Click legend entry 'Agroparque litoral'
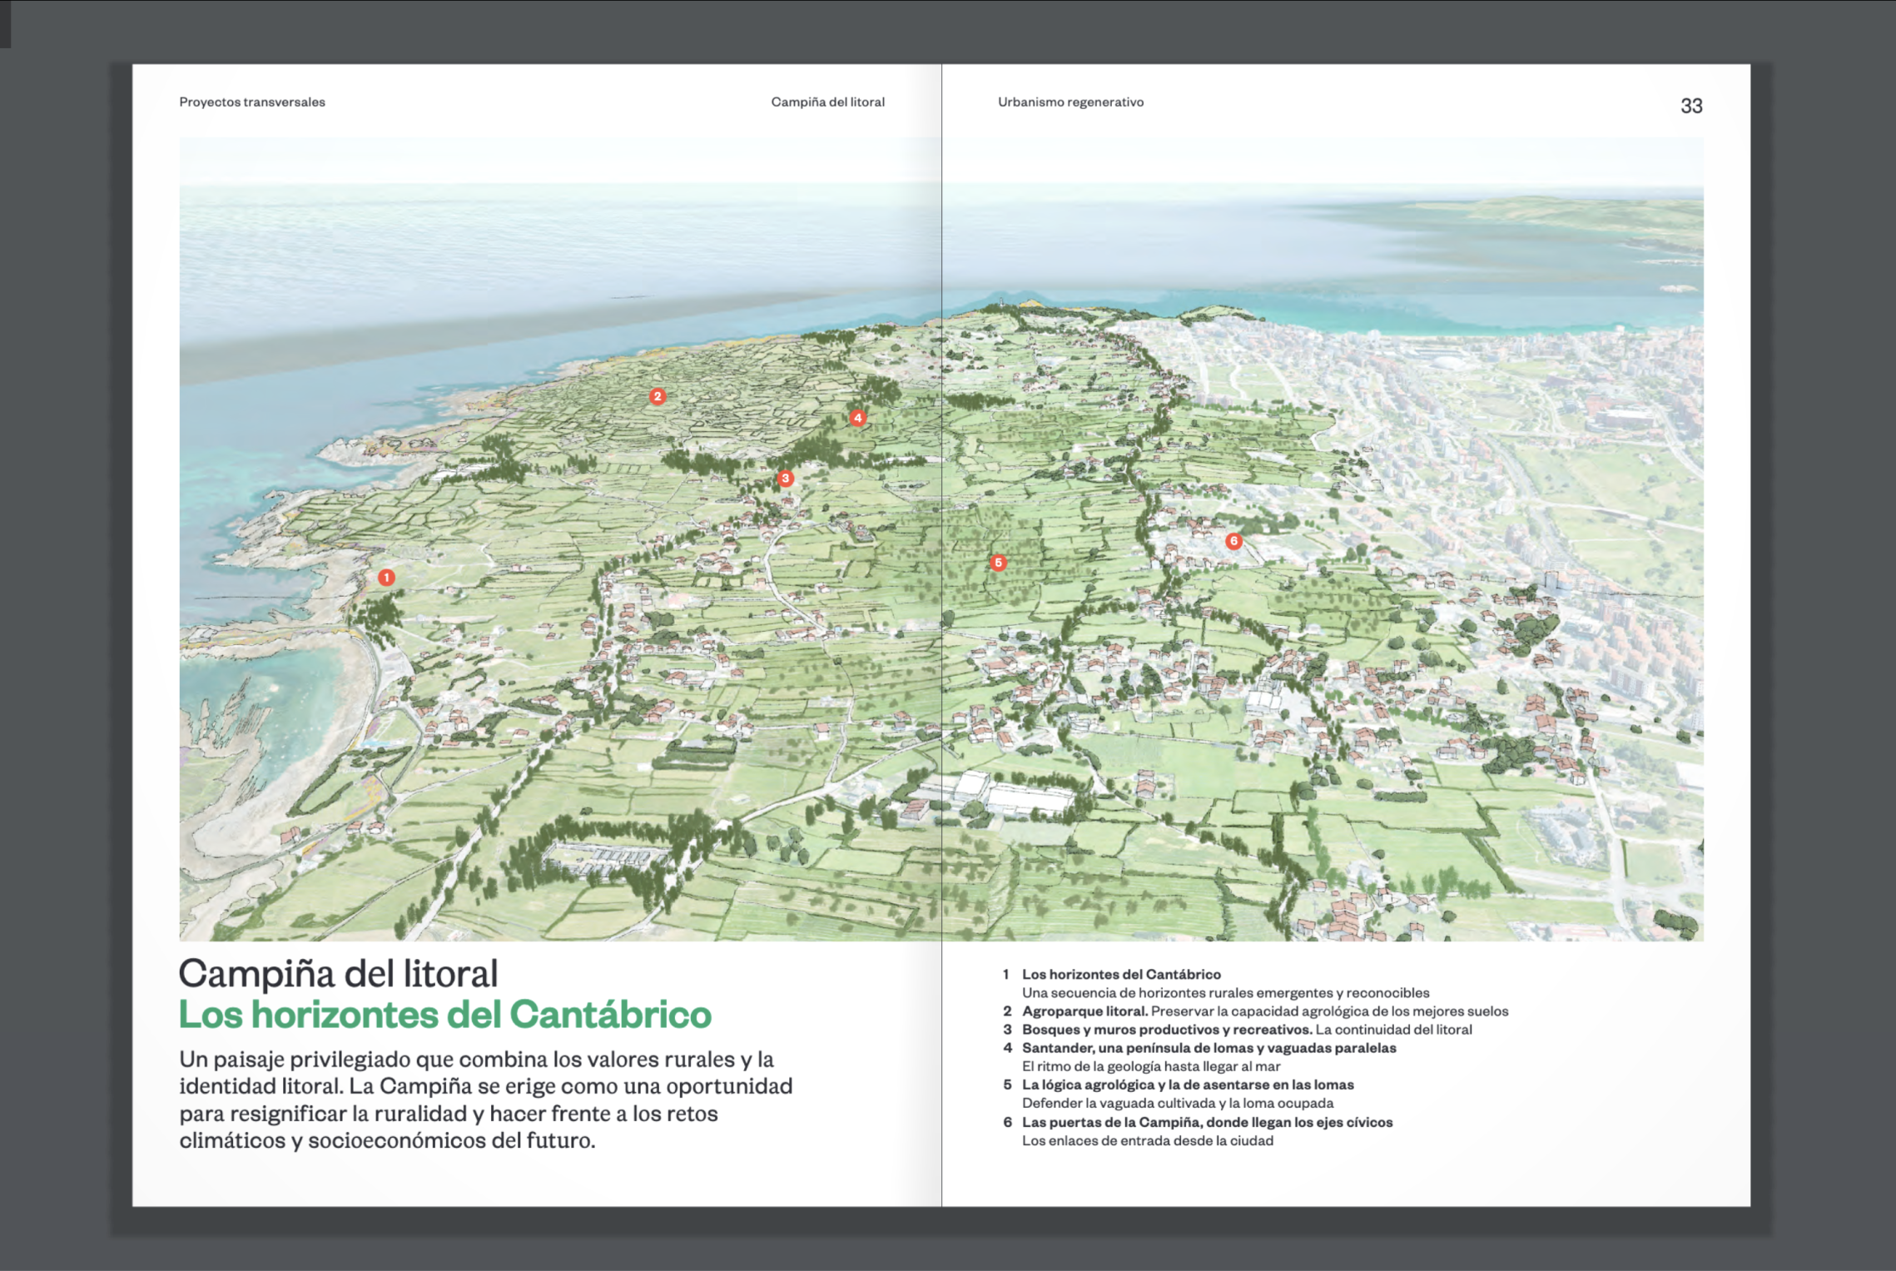Viewport: 1896px width, 1271px height. coord(1084,1011)
